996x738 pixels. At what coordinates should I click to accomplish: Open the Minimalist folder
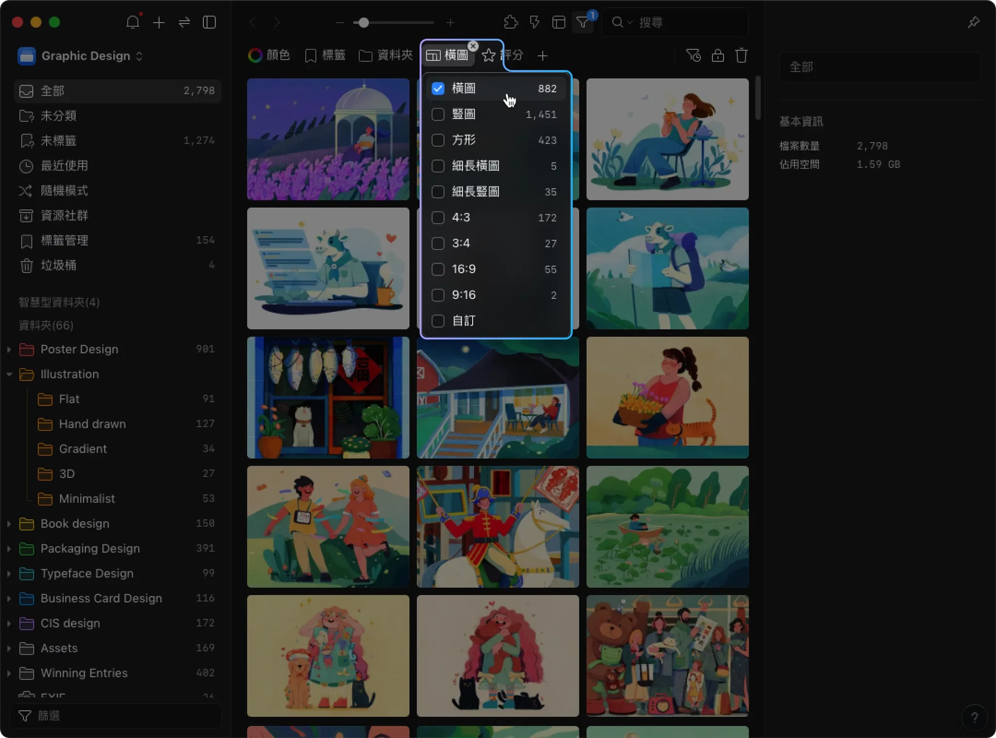tap(126, 499)
